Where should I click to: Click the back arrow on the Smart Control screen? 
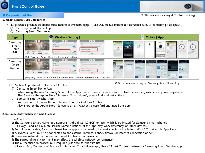click(x=103, y=53)
